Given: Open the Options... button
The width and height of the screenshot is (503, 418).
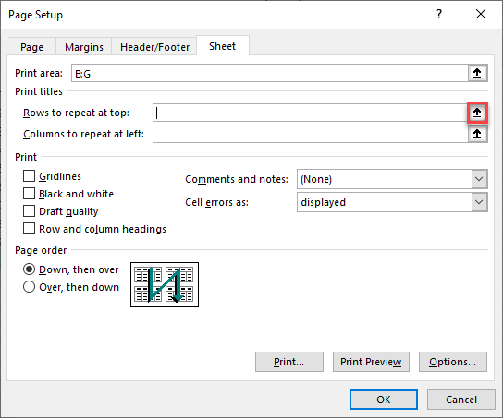Looking at the screenshot, I should pos(453,362).
